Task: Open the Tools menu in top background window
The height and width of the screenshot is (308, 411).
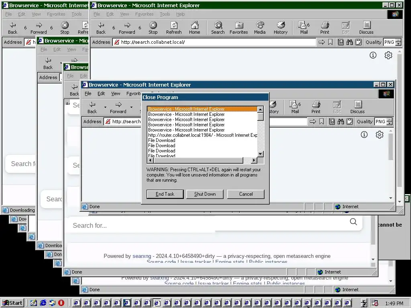Action: [165, 14]
